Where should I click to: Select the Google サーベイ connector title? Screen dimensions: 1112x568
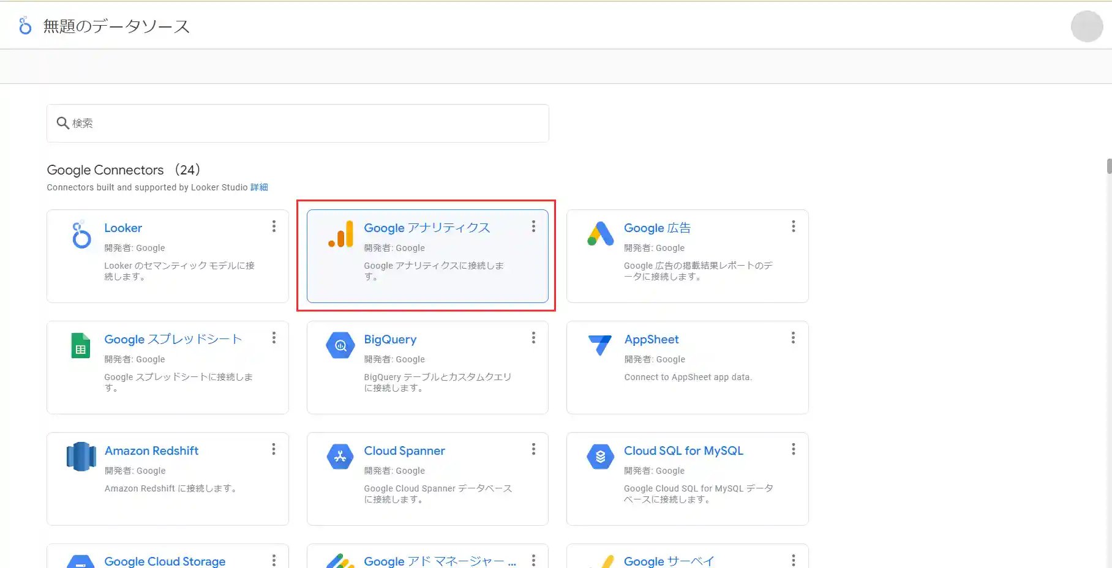coord(669,561)
